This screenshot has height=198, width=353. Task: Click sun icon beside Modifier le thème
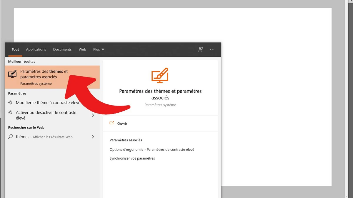[x=11, y=103]
